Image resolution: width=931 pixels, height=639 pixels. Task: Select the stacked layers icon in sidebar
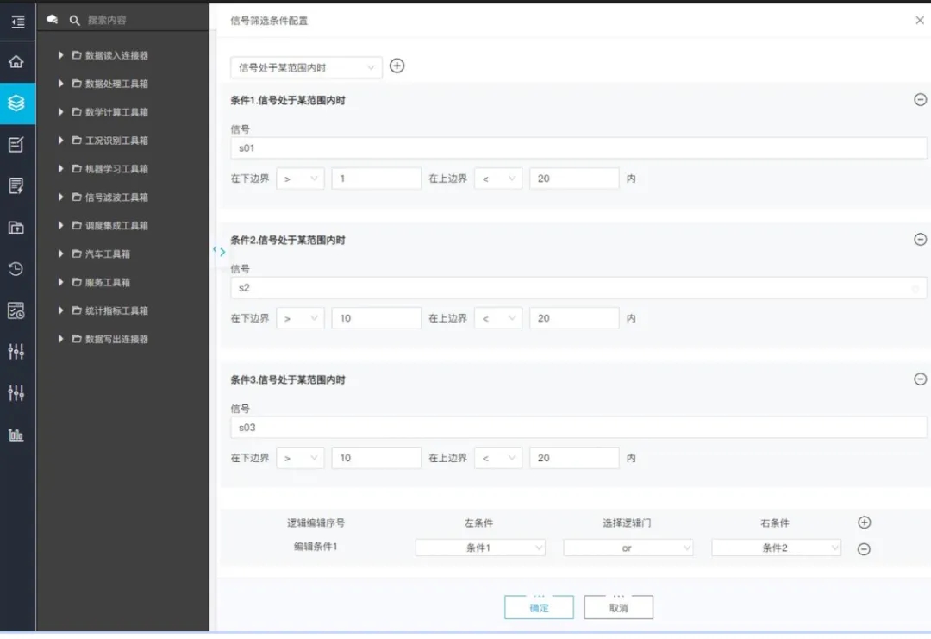[x=16, y=103]
